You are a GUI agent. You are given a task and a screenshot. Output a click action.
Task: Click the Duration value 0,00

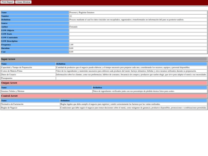click(x=71, y=48)
